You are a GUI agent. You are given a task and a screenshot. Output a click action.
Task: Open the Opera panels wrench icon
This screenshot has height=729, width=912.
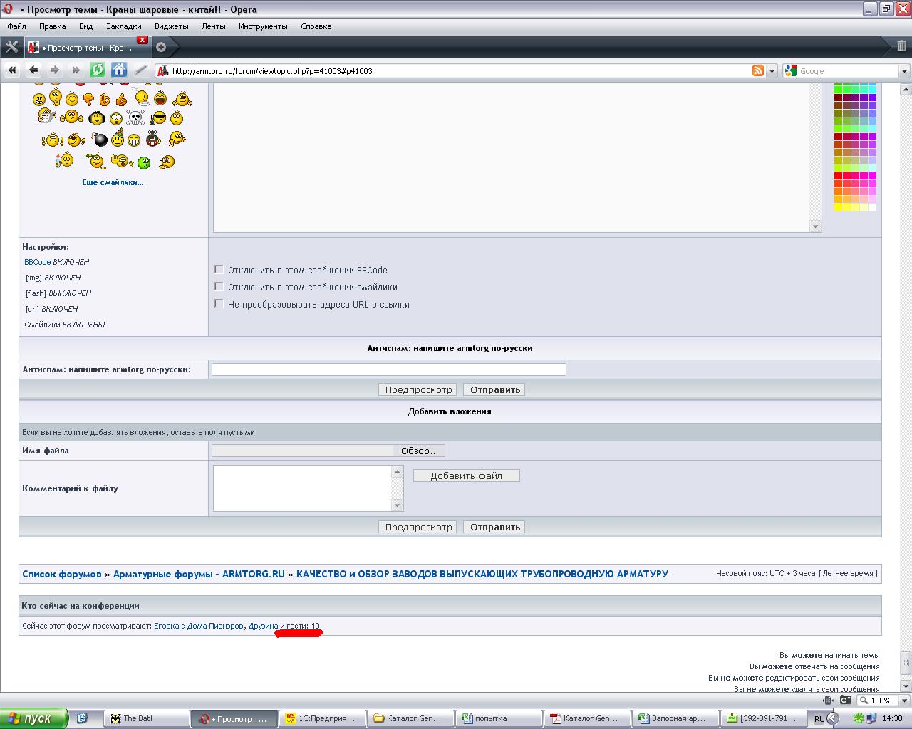point(11,47)
